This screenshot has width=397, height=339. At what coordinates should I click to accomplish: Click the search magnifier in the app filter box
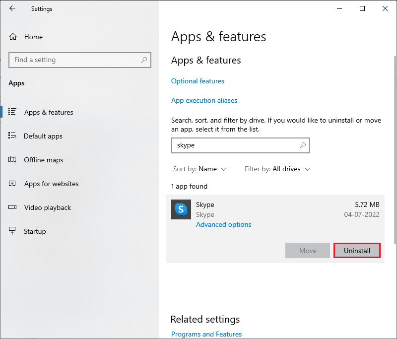302,145
